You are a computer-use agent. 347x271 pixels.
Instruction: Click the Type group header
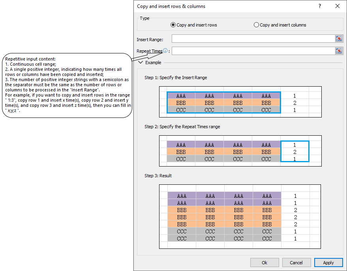tap(144, 18)
